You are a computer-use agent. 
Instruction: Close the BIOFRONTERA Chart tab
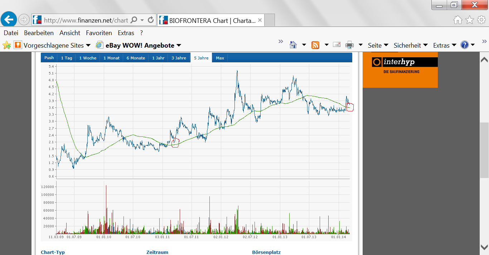pyautogui.click(x=260, y=20)
